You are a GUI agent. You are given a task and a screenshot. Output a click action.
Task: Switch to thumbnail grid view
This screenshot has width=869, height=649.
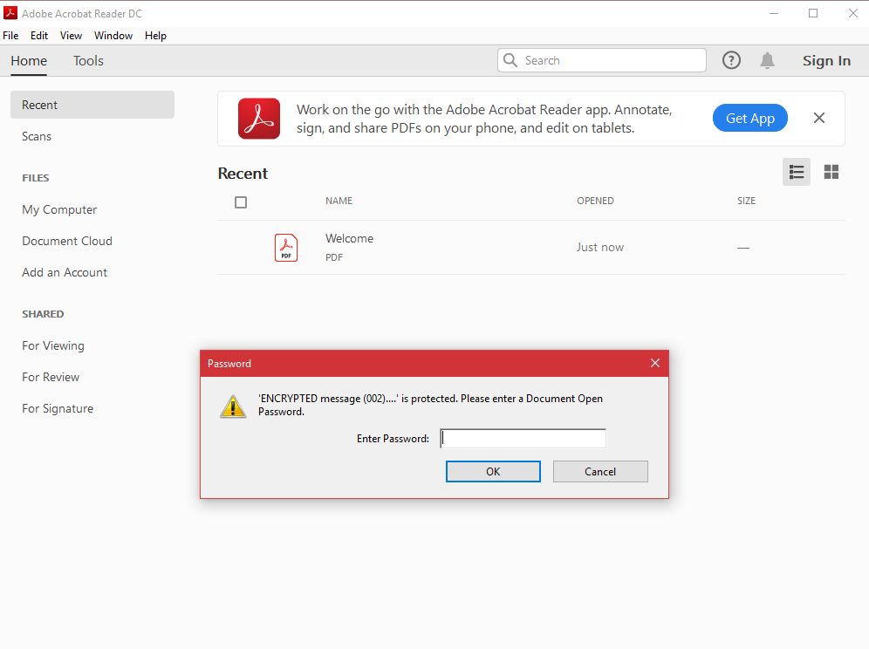point(831,172)
